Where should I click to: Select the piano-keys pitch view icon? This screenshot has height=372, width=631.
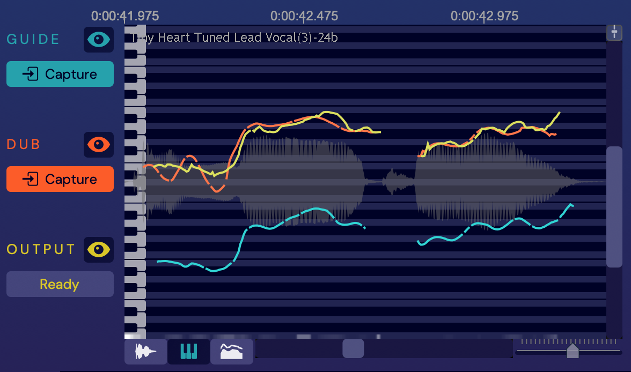(x=189, y=352)
